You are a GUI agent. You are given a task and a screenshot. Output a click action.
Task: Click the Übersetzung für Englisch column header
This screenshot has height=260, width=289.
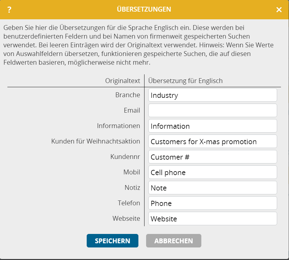(x=185, y=81)
